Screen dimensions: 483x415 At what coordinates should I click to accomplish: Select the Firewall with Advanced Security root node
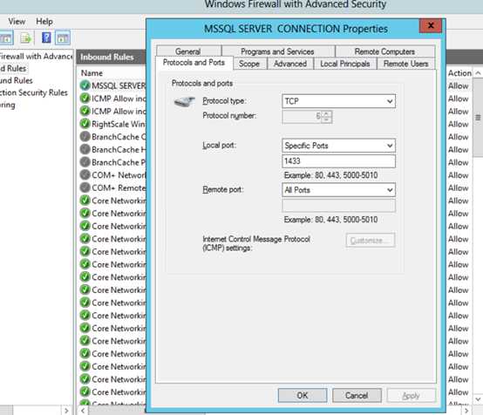coord(36,56)
